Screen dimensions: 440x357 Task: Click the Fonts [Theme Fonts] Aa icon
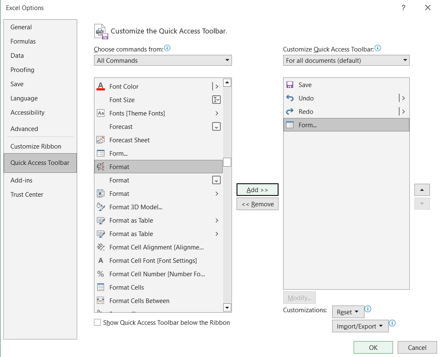[101, 113]
